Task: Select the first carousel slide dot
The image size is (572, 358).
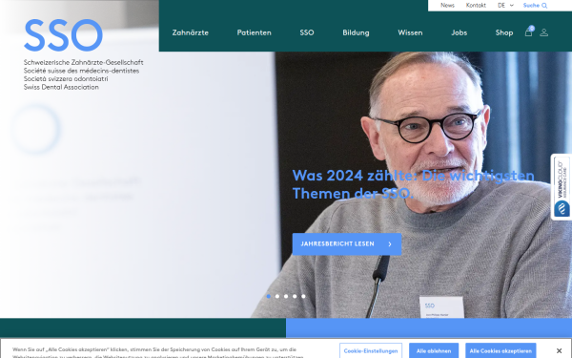Action: click(269, 296)
